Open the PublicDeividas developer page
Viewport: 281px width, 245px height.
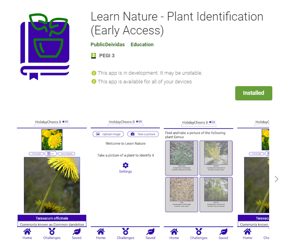[x=107, y=45]
